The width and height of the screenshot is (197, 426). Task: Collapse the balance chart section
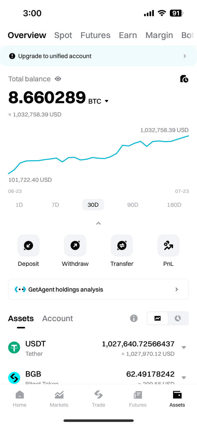pos(98,223)
